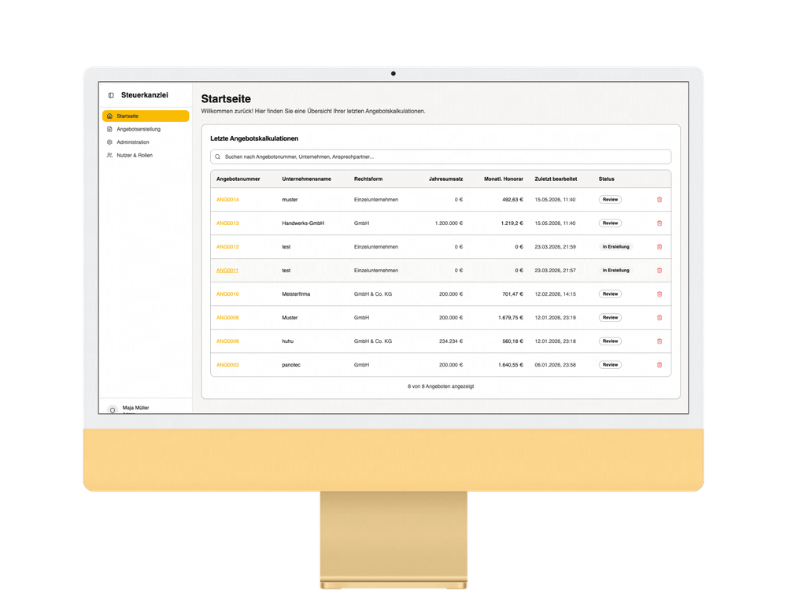Click the Review badge in the Handwerks-GmbH row
This screenshot has height=590, width=787.
pyautogui.click(x=611, y=223)
